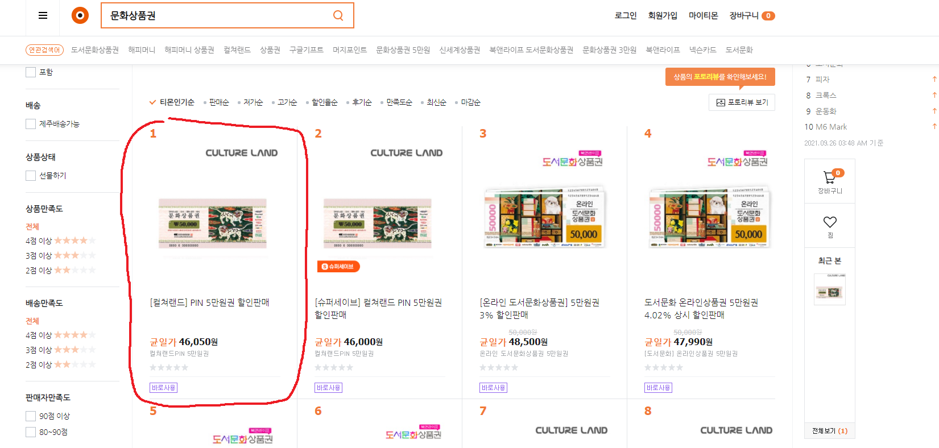Click price 48,500원 on product 3
This screenshot has height=448, width=939.
pos(528,342)
